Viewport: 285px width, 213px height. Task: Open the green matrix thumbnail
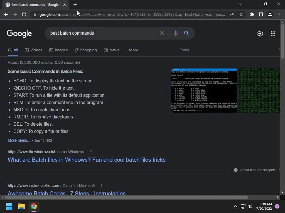coord(259,91)
